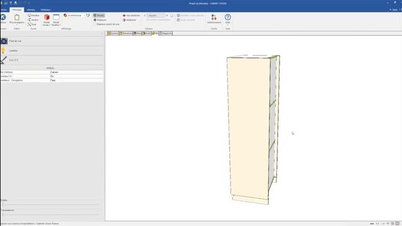Toggle the Déplacer point de vue checkbox

tap(95, 24)
